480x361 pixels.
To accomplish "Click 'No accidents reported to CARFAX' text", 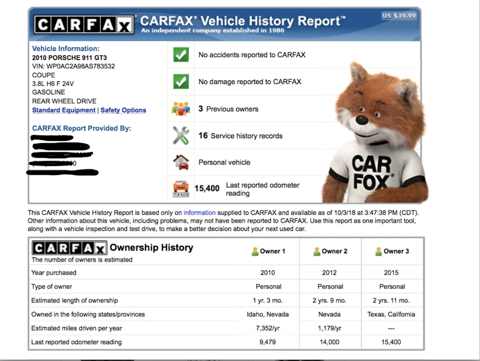I will click(252, 55).
